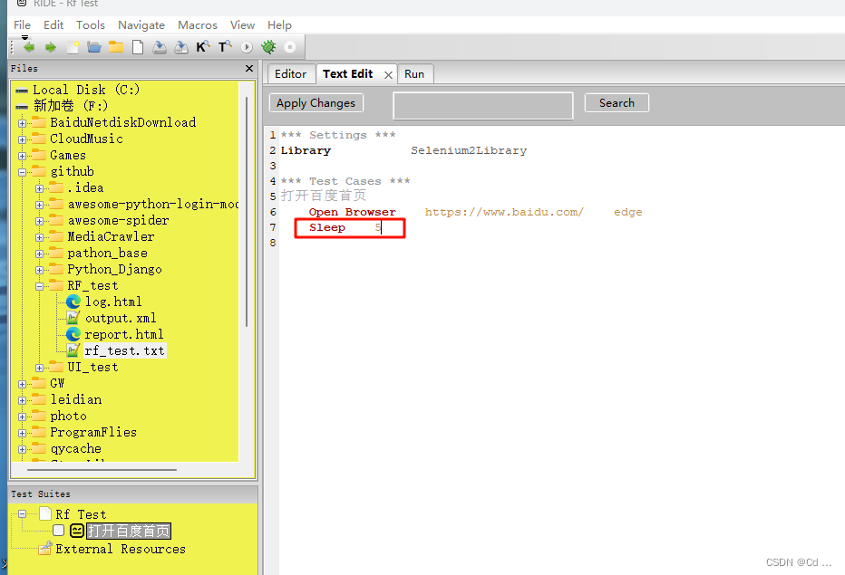845x575 pixels.
Task: Check the 打开百度首页 test case checkbox
Action: (59, 530)
